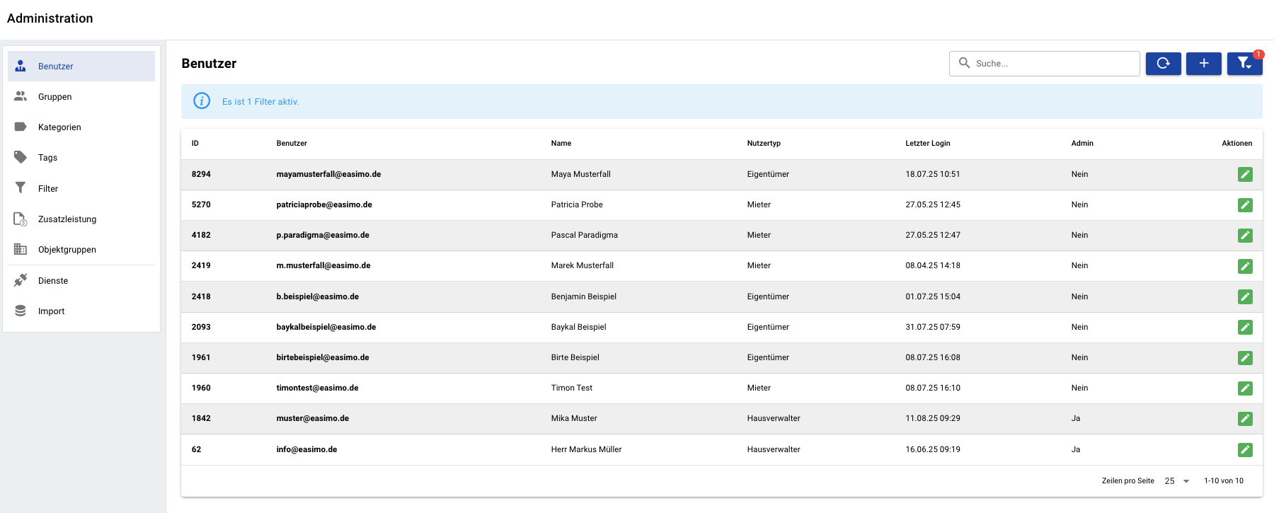Select the name Pascal Paradigma
This screenshot has height=513, width=1274.
[x=585, y=235]
